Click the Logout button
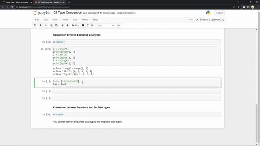 (219, 13)
